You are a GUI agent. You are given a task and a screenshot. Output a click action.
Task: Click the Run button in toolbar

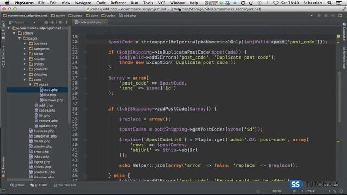click(319, 16)
